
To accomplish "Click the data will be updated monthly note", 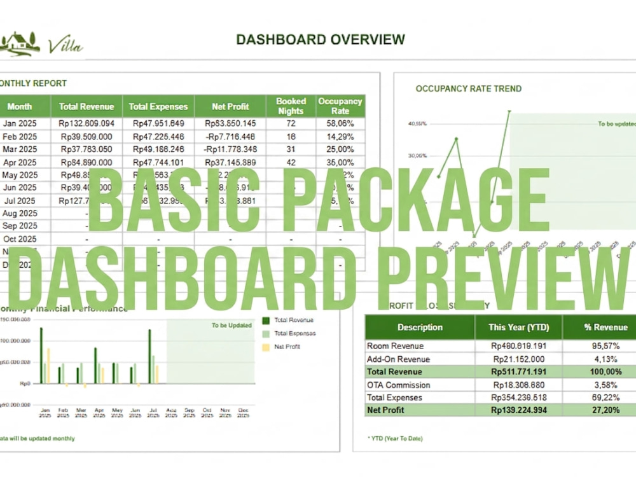I will tap(38, 438).
